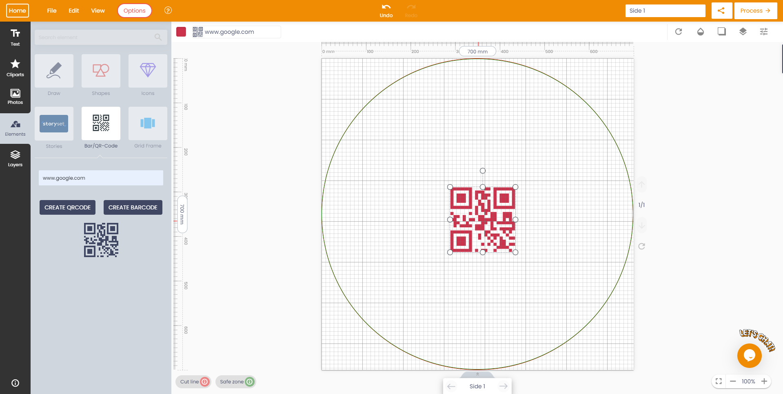
Task: Click the Undo button
Action: pyautogui.click(x=386, y=11)
